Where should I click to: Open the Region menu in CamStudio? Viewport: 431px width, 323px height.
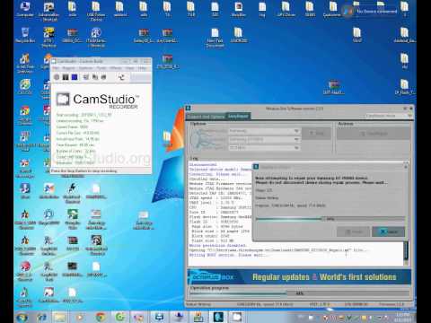tap(69, 68)
